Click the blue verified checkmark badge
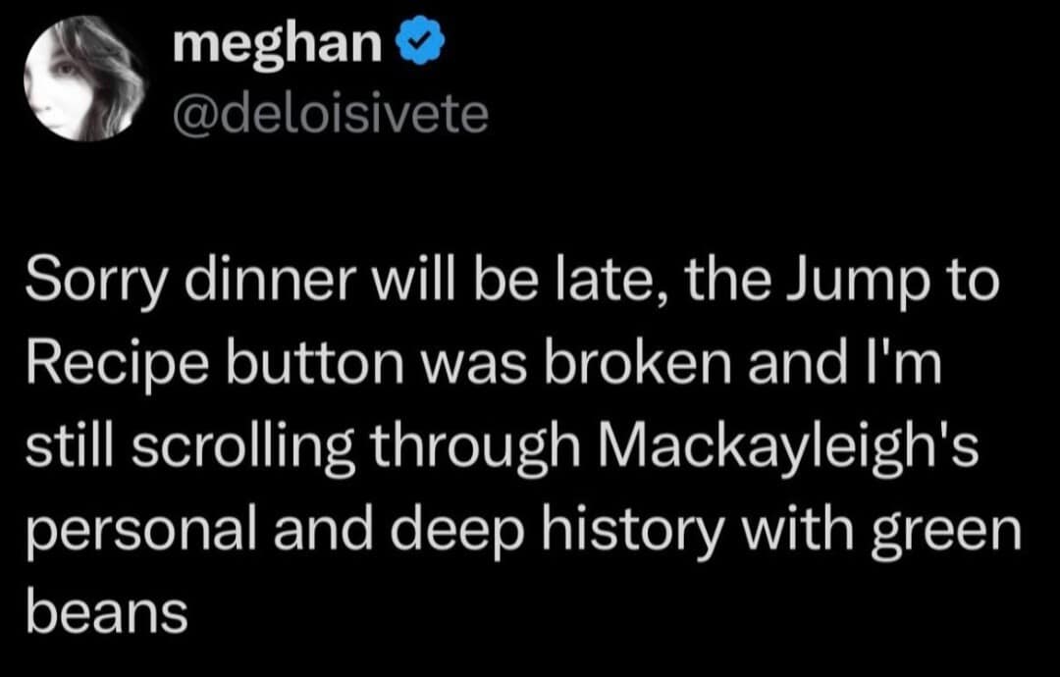 point(419,46)
